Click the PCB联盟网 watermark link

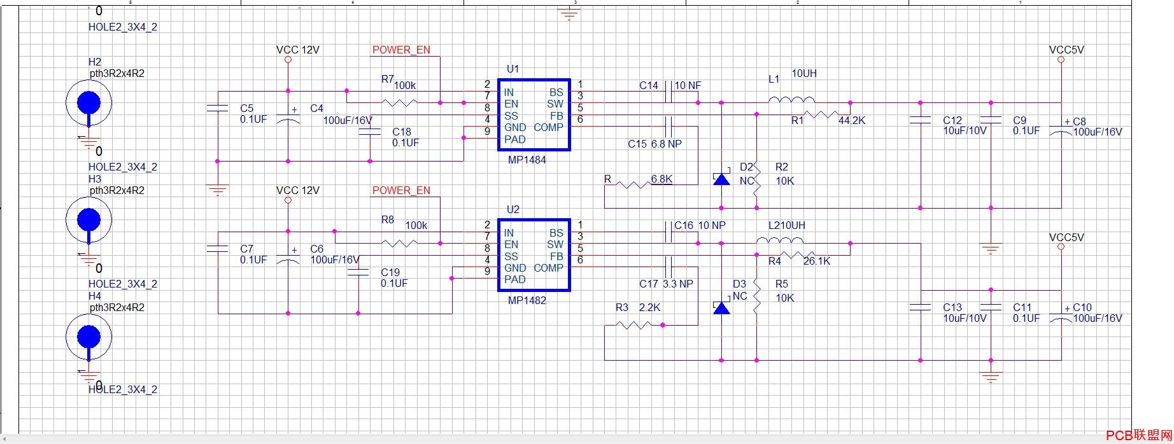(1139, 436)
